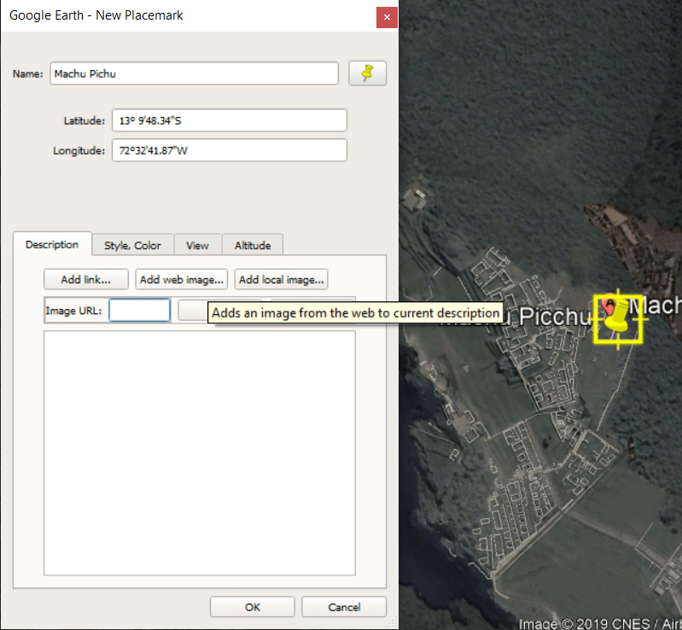Switch to the Style, Color tab

(132, 245)
